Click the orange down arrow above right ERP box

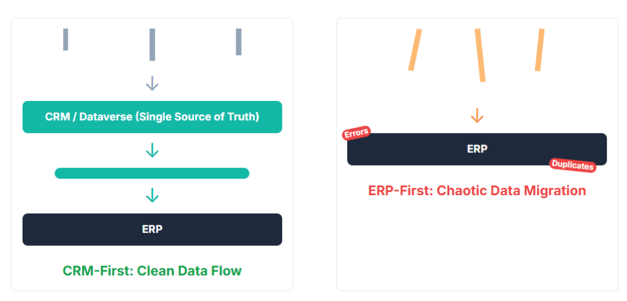tap(477, 116)
